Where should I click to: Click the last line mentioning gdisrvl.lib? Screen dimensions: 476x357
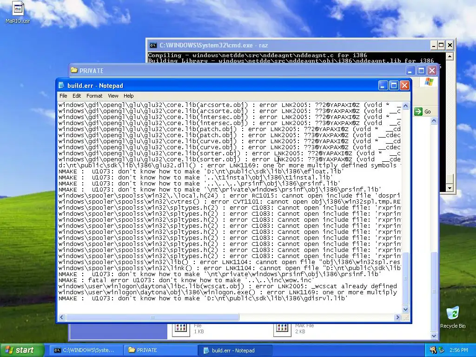[203, 298]
